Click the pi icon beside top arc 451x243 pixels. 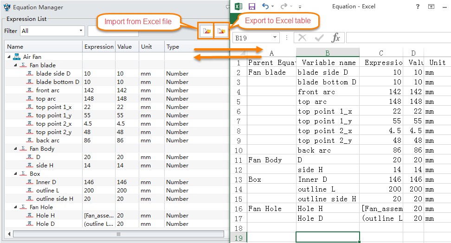(x=30, y=98)
